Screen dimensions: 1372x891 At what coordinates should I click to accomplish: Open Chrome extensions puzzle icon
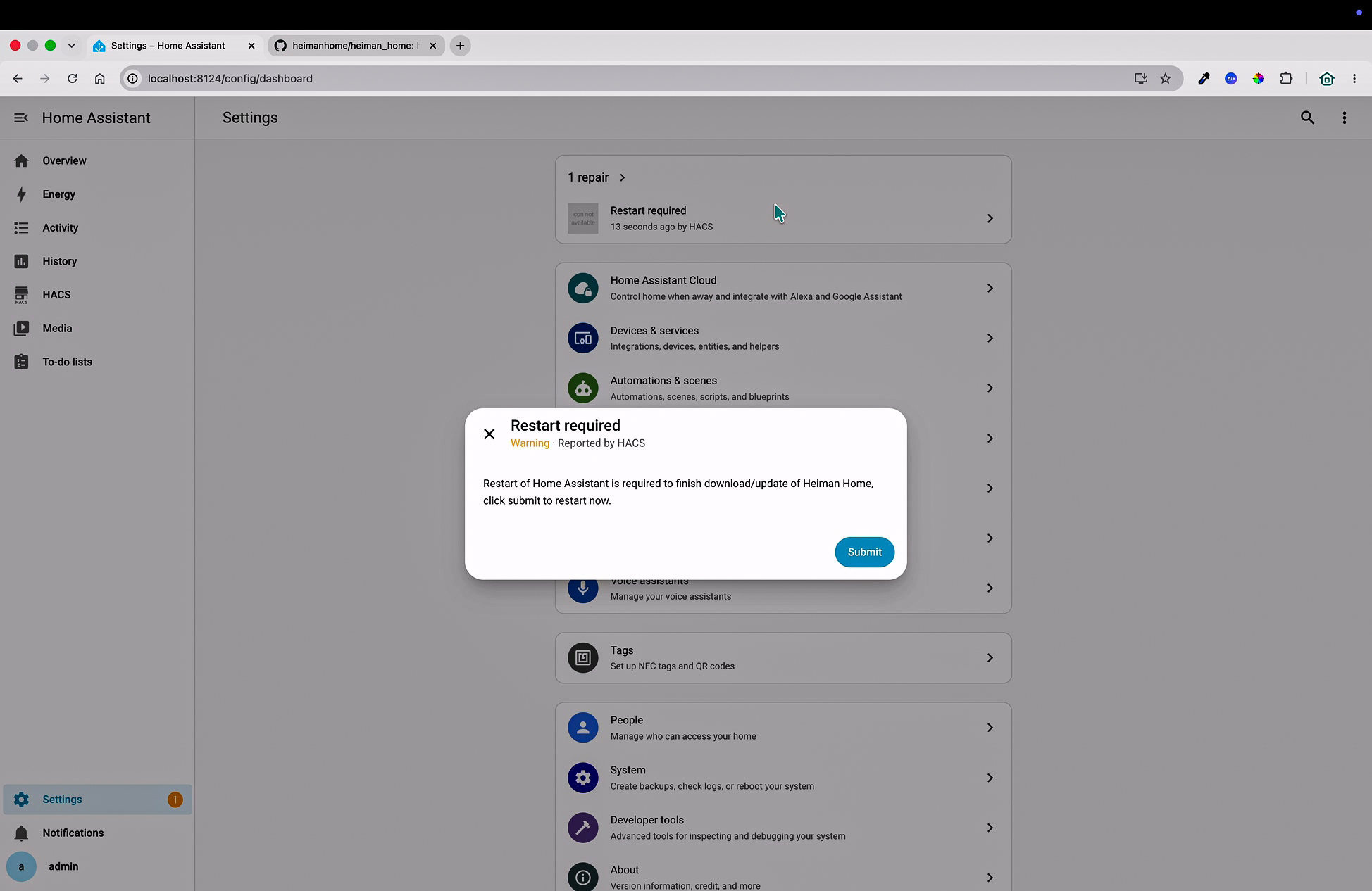[1286, 78]
